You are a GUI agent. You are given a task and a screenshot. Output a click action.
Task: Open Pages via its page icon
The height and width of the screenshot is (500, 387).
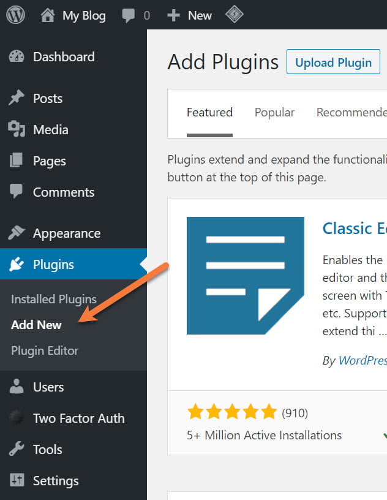(x=17, y=161)
